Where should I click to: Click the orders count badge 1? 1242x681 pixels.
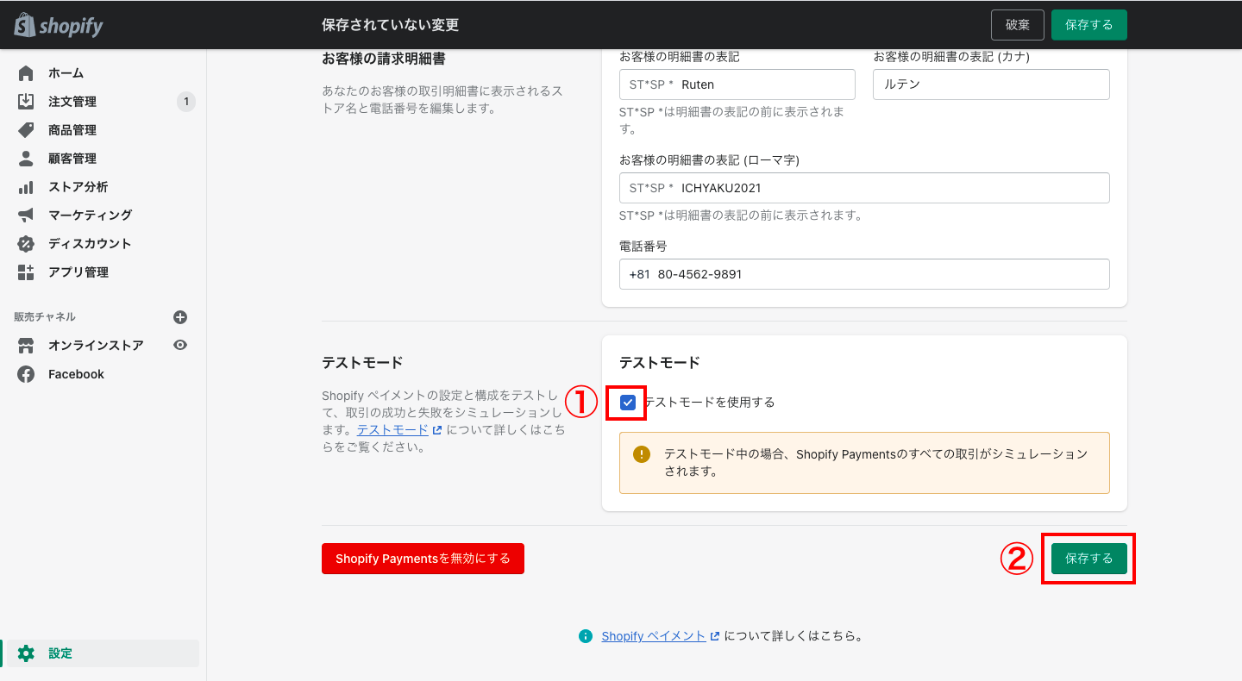coord(186,102)
